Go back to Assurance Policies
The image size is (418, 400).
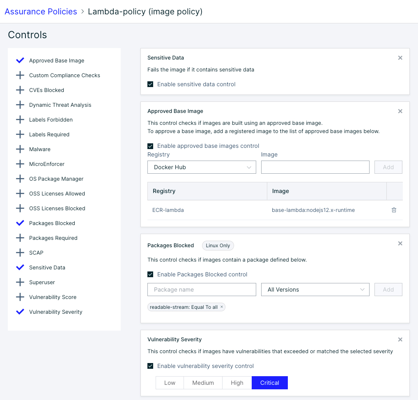pos(41,11)
